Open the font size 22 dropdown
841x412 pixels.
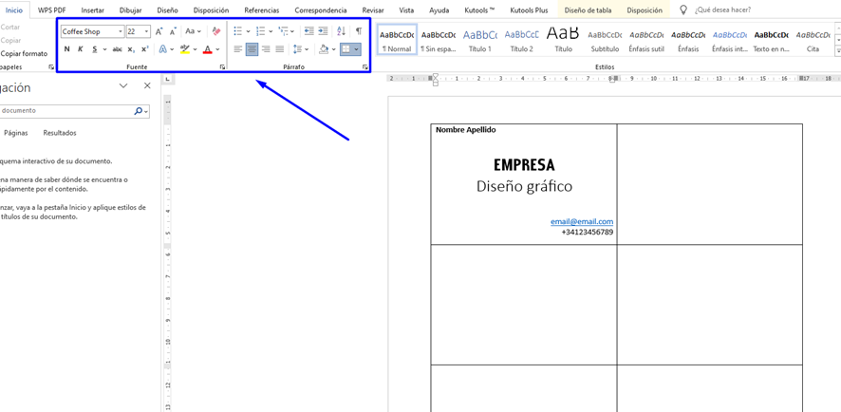(146, 31)
